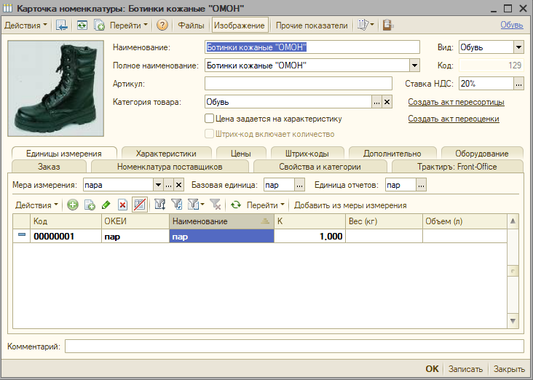Enable Цена задается на характеристику checkbox

coord(210,118)
